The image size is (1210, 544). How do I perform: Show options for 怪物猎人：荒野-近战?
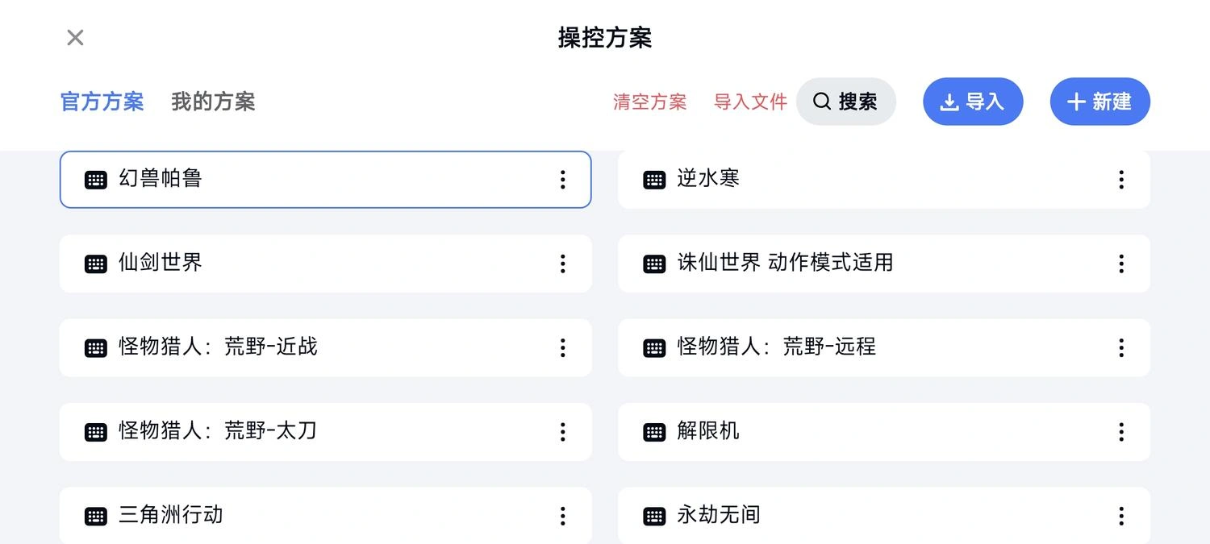562,347
